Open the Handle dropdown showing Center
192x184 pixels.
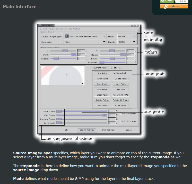coord(127,42)
